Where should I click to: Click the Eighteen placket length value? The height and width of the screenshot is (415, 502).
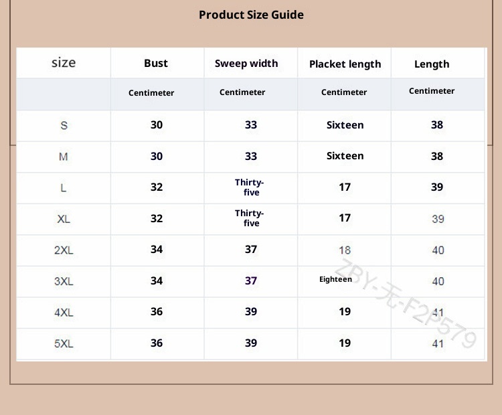[x=335, y=280]
